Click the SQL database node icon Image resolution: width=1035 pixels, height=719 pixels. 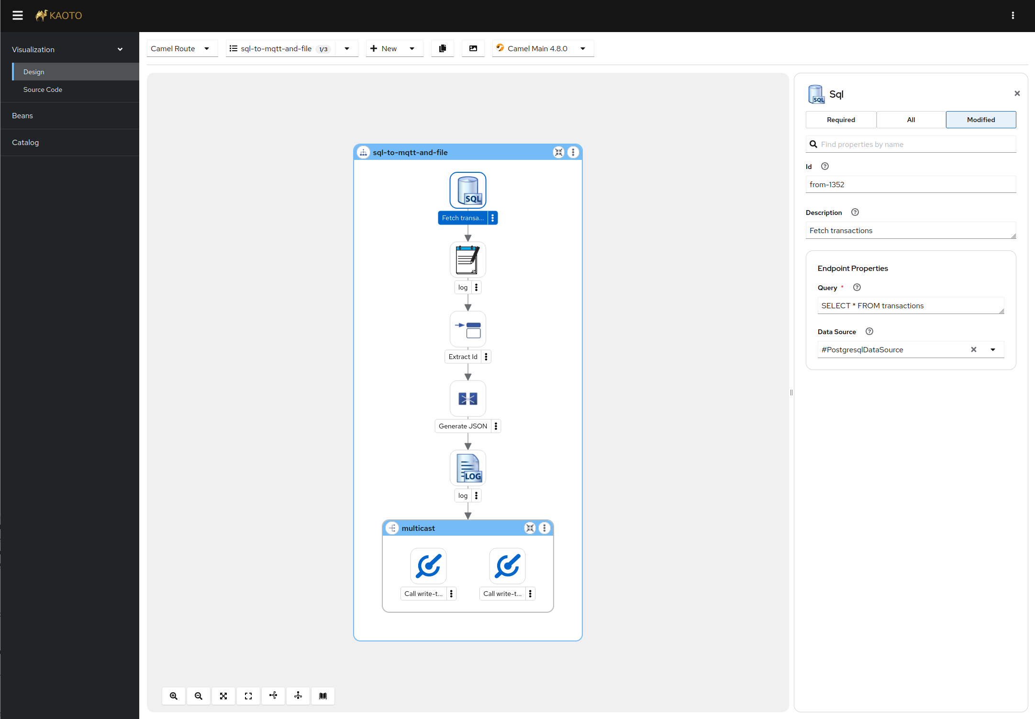467,190
